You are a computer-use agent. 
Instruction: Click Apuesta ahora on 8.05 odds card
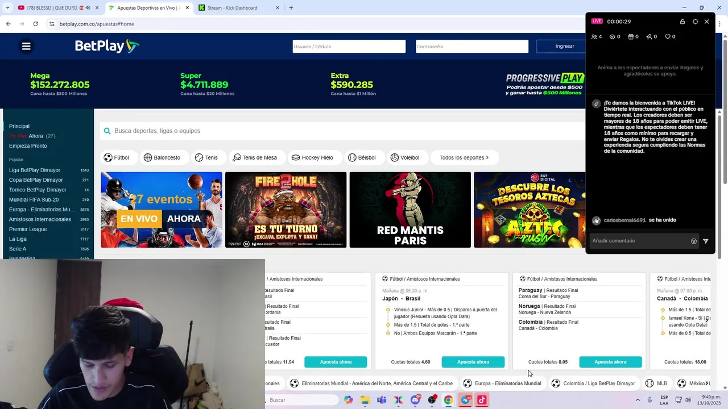click(x=610, y=362)
